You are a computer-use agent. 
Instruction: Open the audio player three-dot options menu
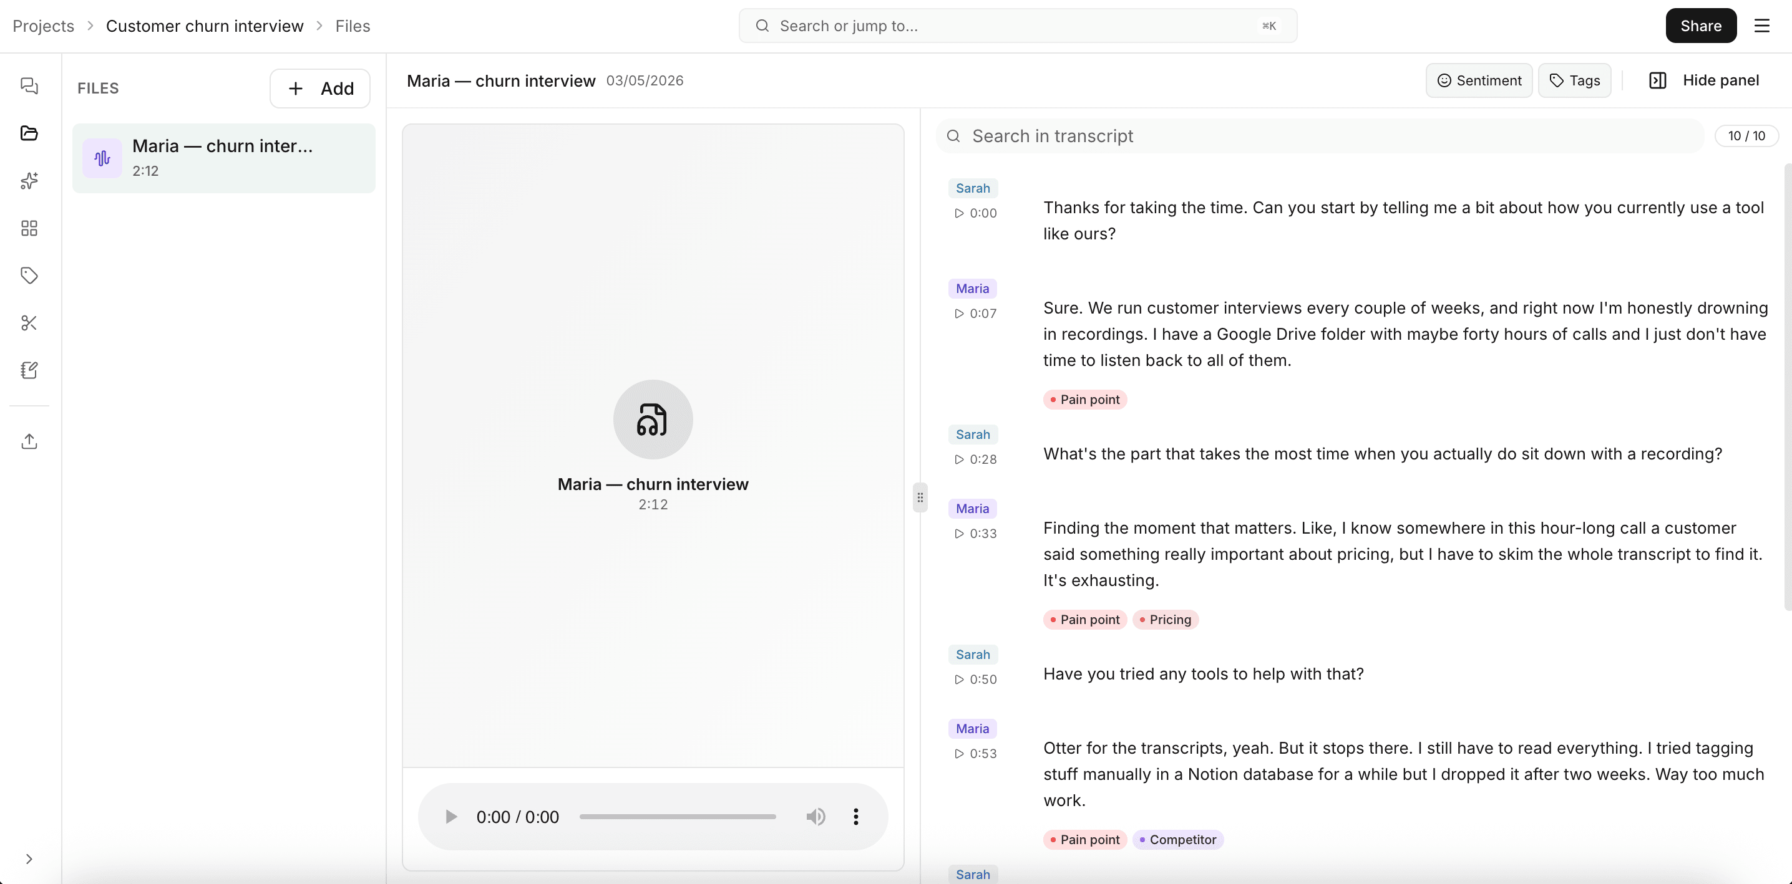tap(855, 817)
